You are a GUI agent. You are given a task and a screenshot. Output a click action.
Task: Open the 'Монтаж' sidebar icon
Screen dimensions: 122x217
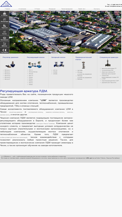tap(5, 44)
